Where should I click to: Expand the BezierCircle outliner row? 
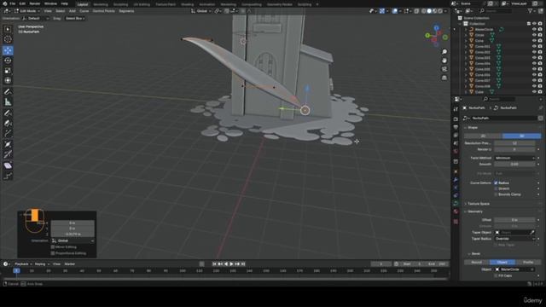(466, 30)
